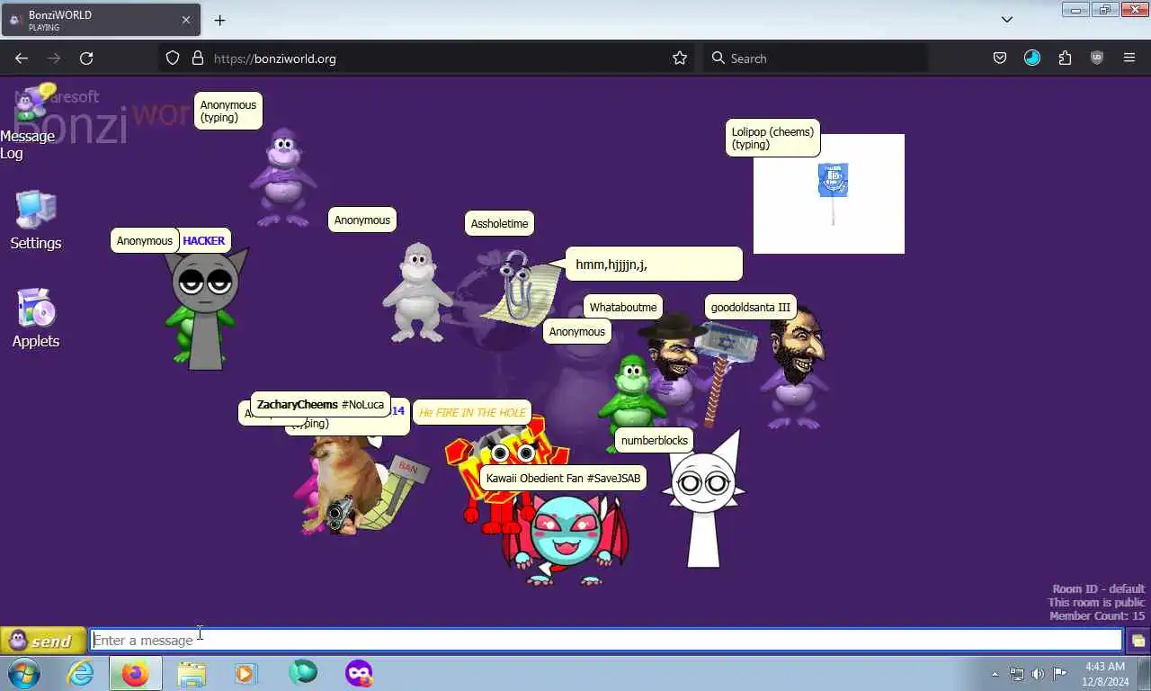Open the Firefox account avatar icon

click(1032, 58)
